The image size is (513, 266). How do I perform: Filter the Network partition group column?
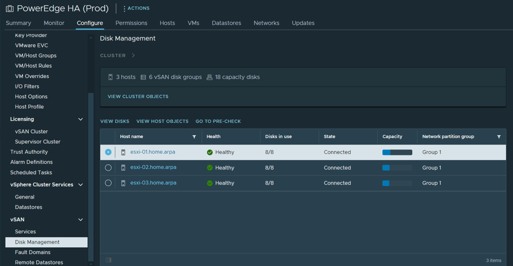point(499,137)
